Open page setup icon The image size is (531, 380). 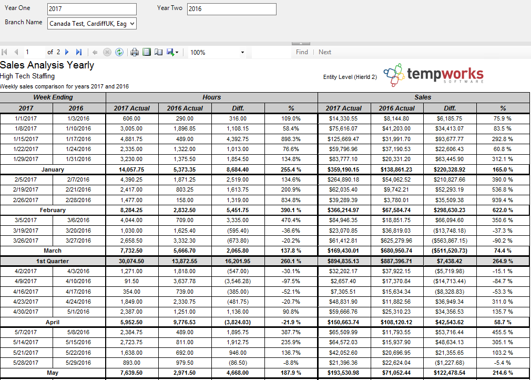coord(158,52)
